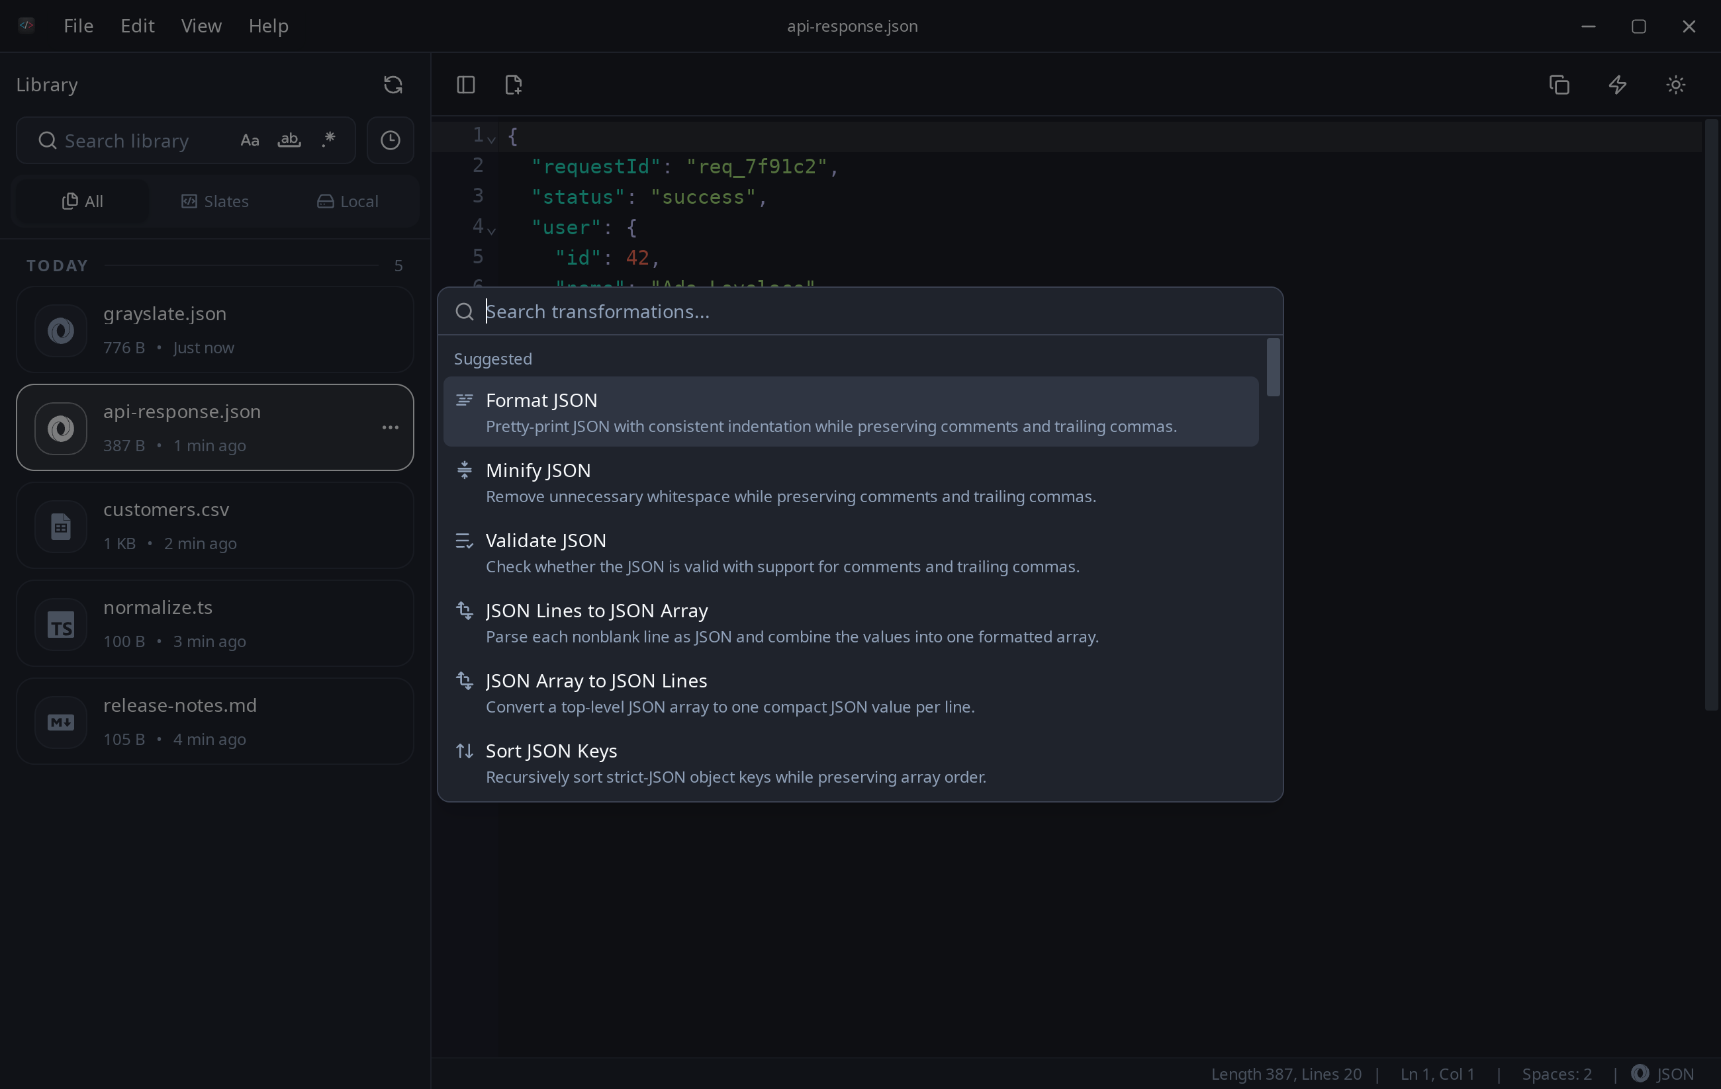The width and height of the screenshot is (1721, 1089).
Task: Choose JSON Lines to JSON Array
Action: pyautogui.click(x=851, y=623)
